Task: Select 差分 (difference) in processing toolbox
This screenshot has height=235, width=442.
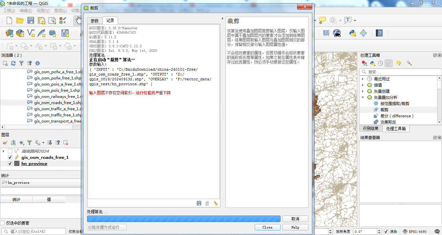Action: click(397, 116)
